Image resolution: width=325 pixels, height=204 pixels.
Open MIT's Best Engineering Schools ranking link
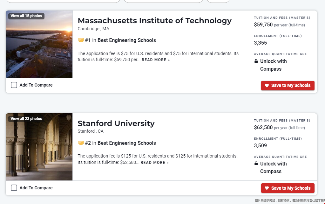pos(127,40)
